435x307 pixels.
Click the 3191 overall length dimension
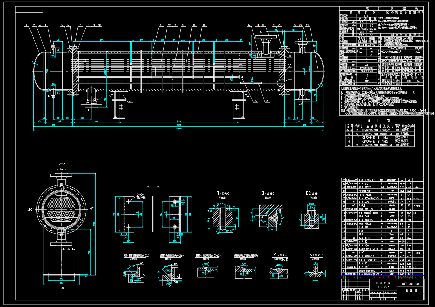pos(179,126)
